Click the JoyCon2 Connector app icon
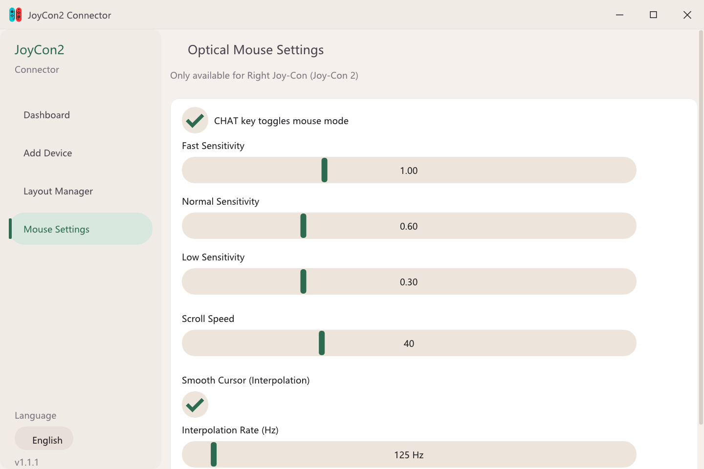The height and width of the screenshot is (469, 704). click(x=15, y=15)
